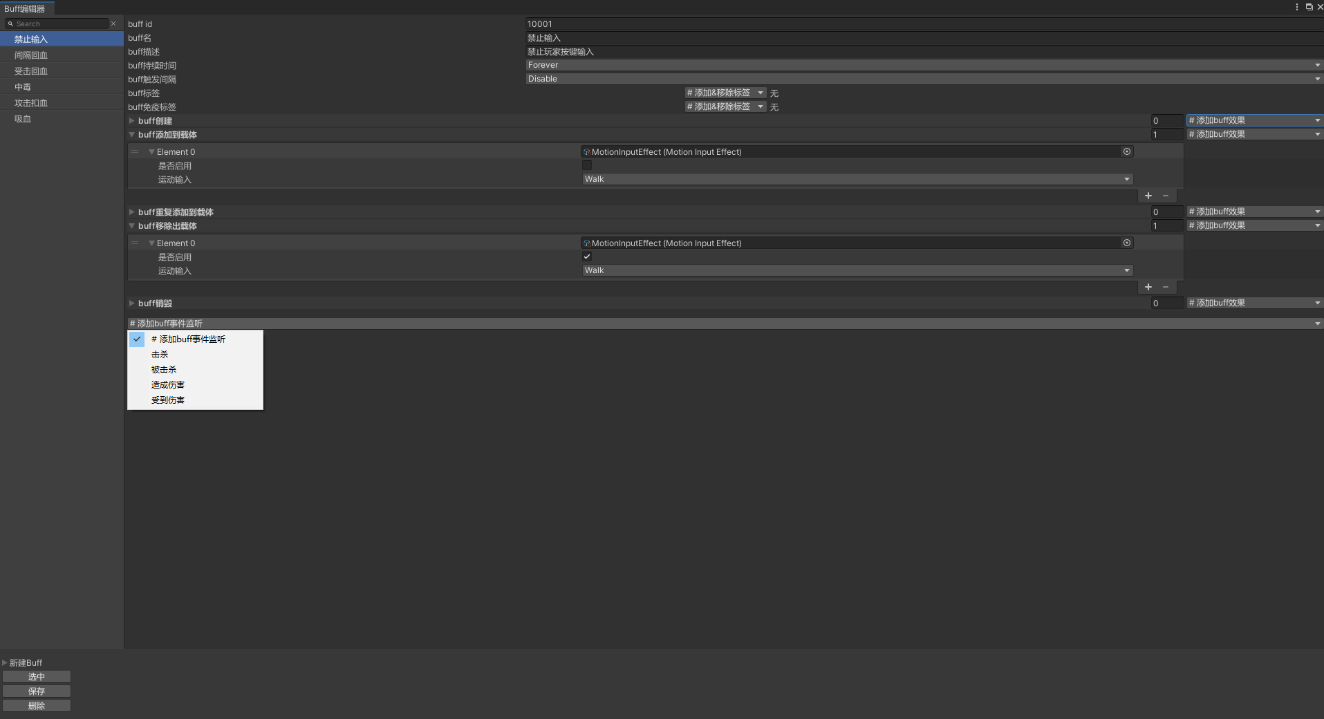Edit the buff销毁 list size field
This screenshot has width=1324, height=719.
(x=1167, y=303)
